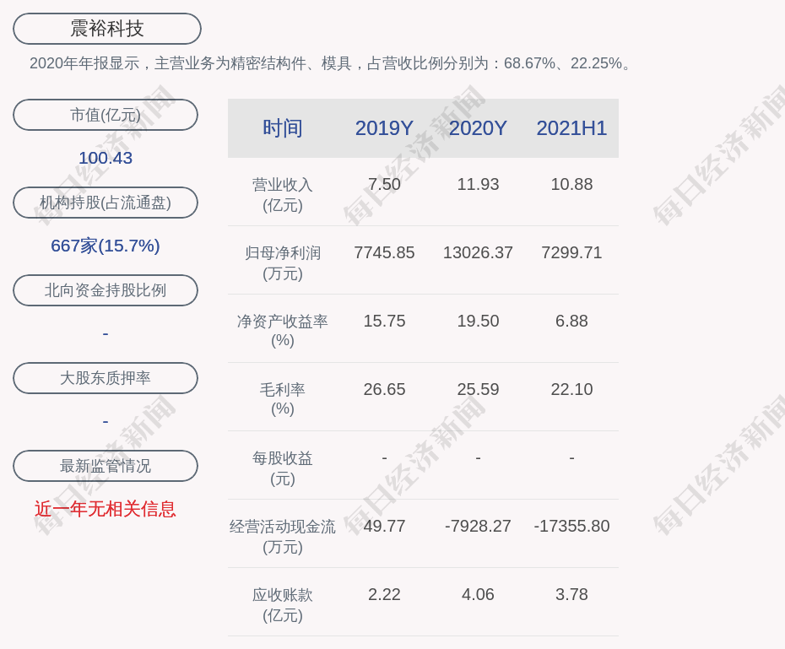Viewport: 785px width, 649px height.
Task: Click the 机构持股(占流通盘) label pill
Action: 106,203
